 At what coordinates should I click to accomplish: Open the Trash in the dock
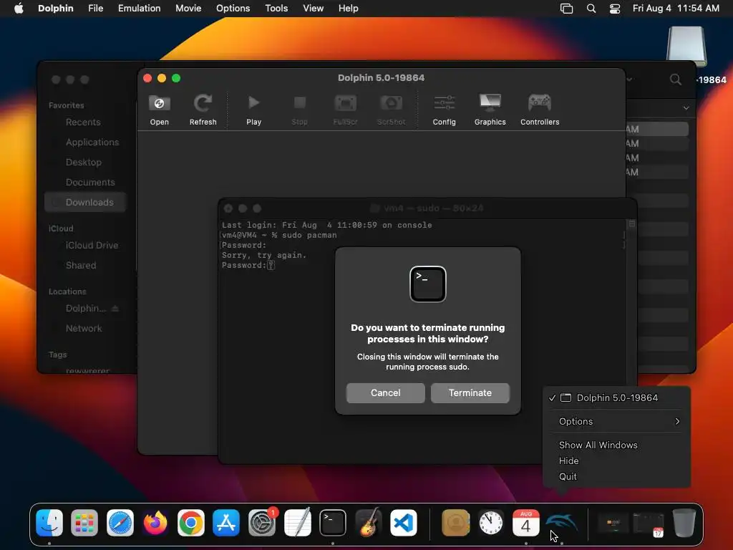pyautogui.click(x=684, y=522)
